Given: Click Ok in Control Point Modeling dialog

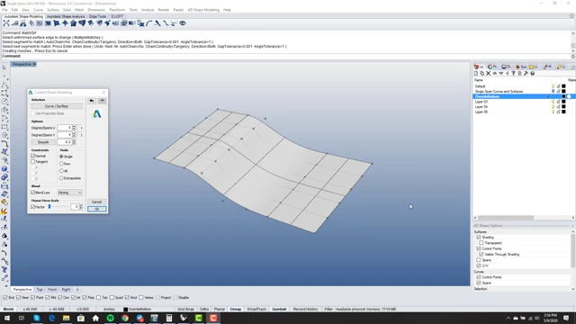Looking at the screenshot, I should [x=96, y=209].
